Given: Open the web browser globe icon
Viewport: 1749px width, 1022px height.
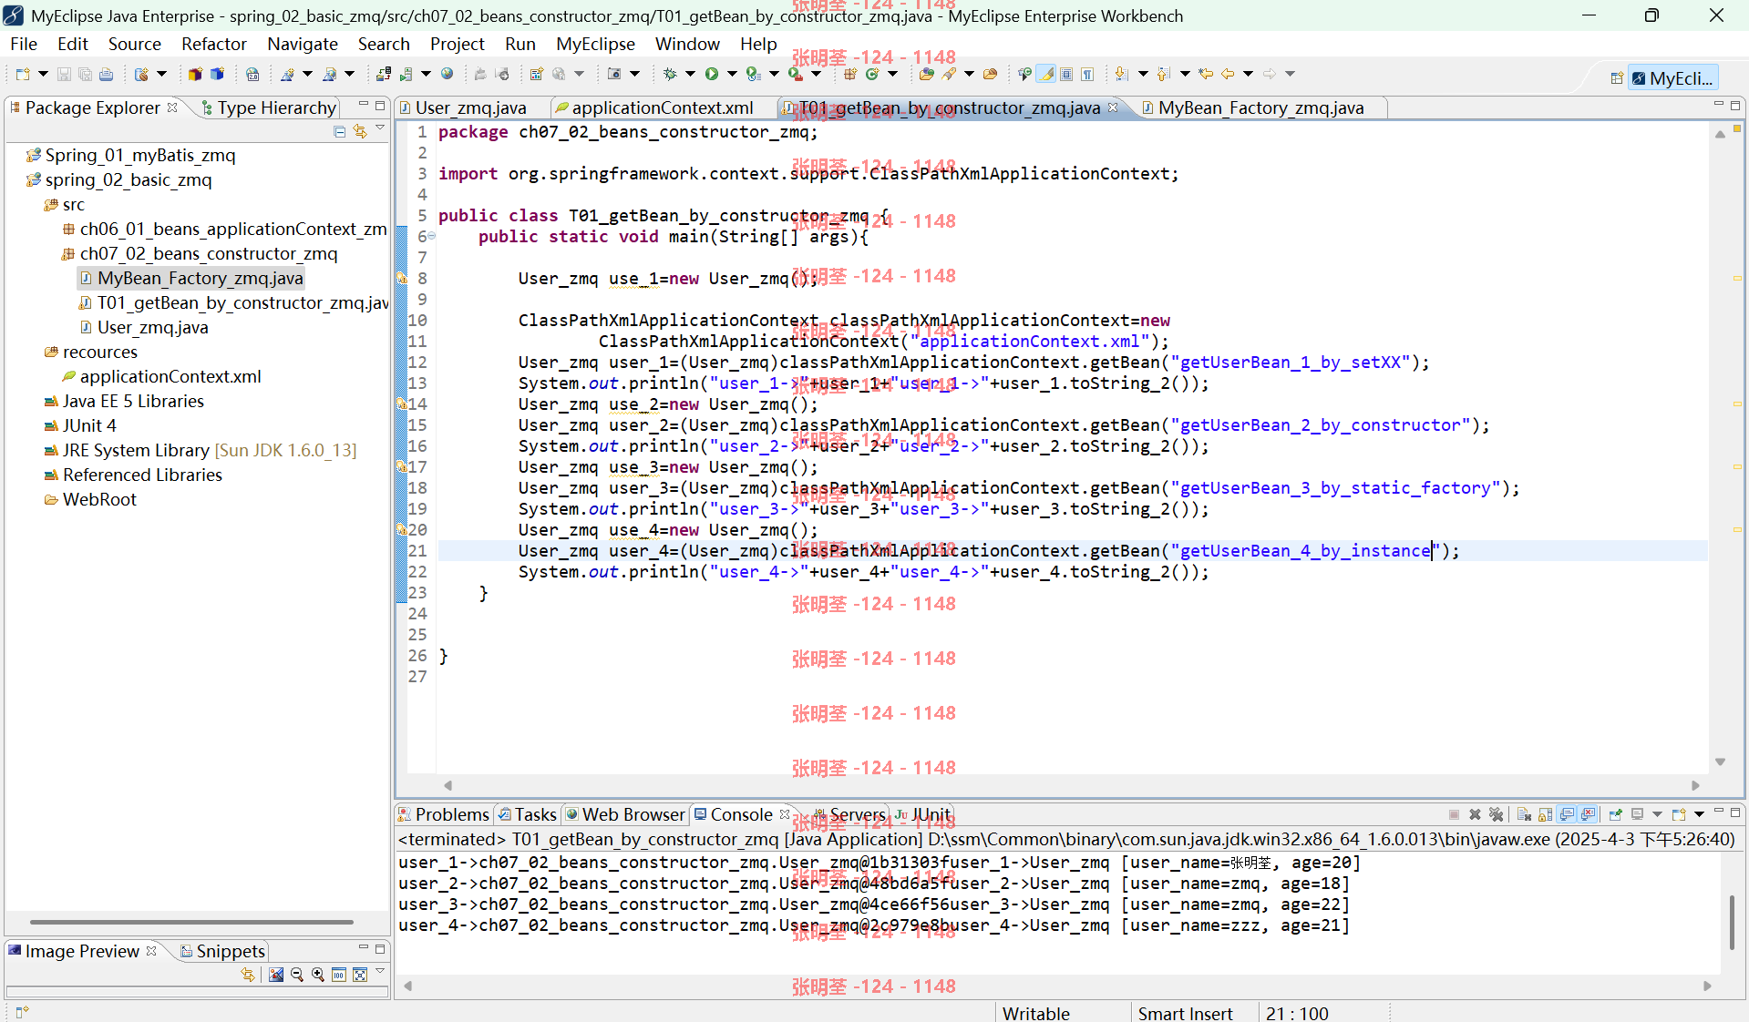Looking at the screenshot, I should tap(447, 74).
